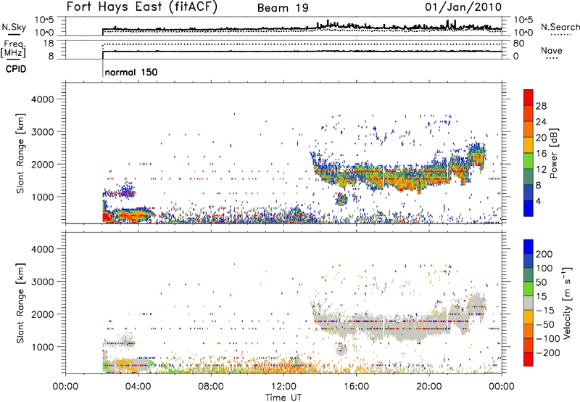Click the '-200' value on Velocity colorbar
Image resolution: width=580 pixels, height=402 pixels.
point(547,353)
